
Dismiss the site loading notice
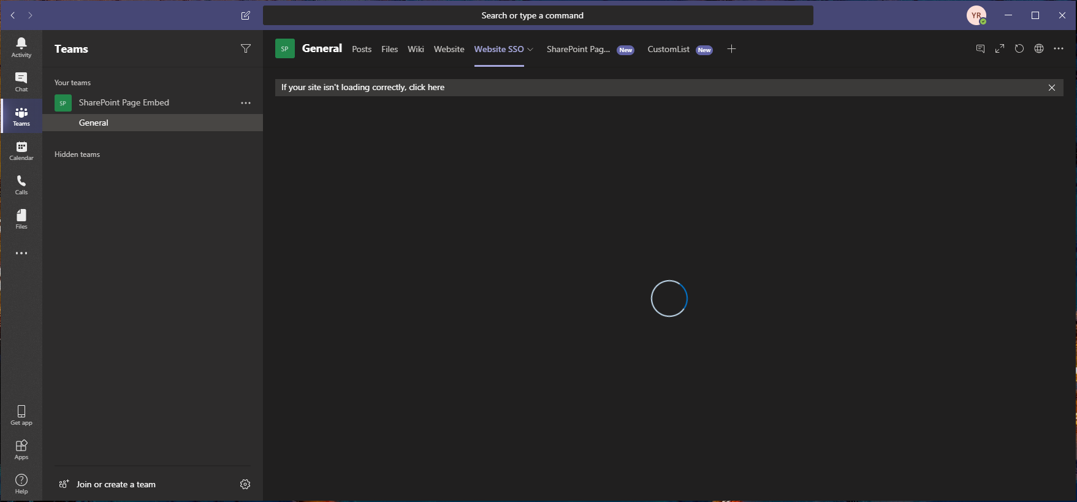pos(1052,88)
